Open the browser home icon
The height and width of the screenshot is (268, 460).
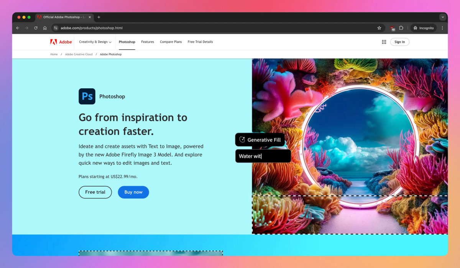coord(45,28)
